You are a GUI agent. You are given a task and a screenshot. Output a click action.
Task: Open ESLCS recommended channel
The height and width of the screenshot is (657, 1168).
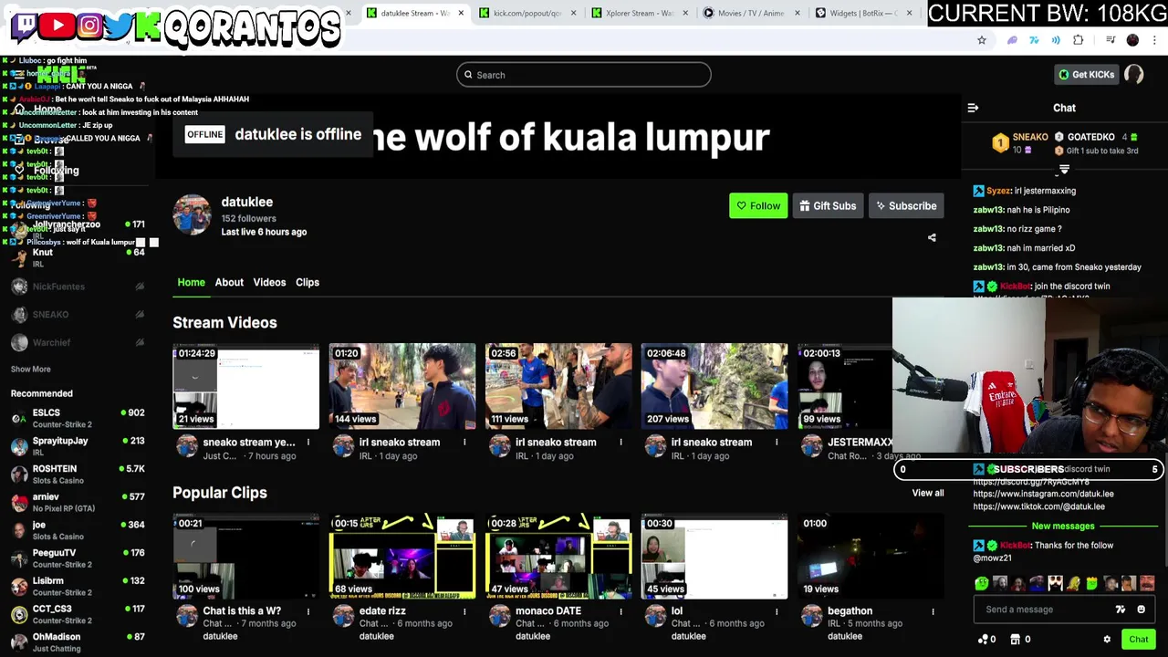pos(78,418)
